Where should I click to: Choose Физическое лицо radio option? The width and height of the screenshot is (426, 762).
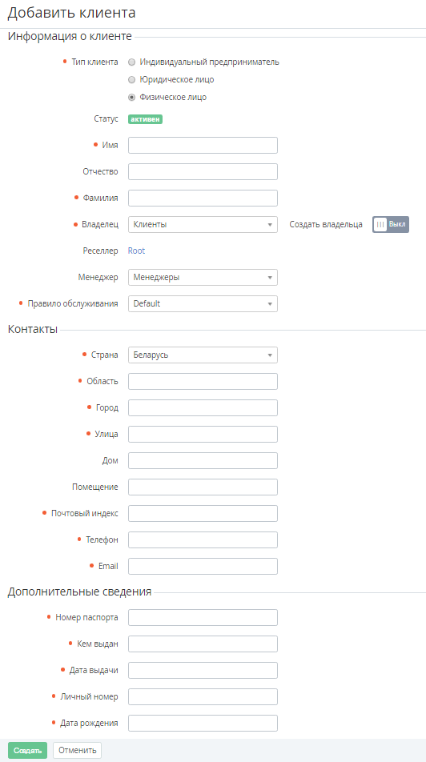click(x=131, y=97)
